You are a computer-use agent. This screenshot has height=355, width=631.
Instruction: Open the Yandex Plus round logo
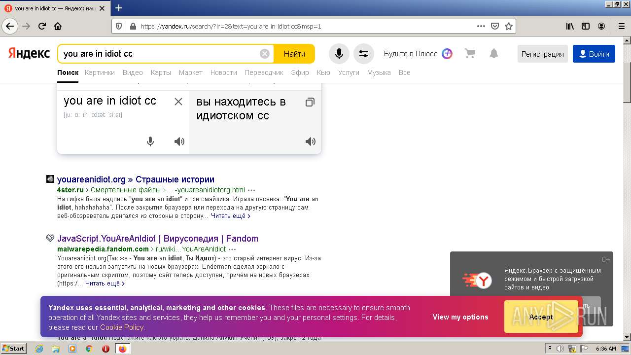click(x=447, y=54)
